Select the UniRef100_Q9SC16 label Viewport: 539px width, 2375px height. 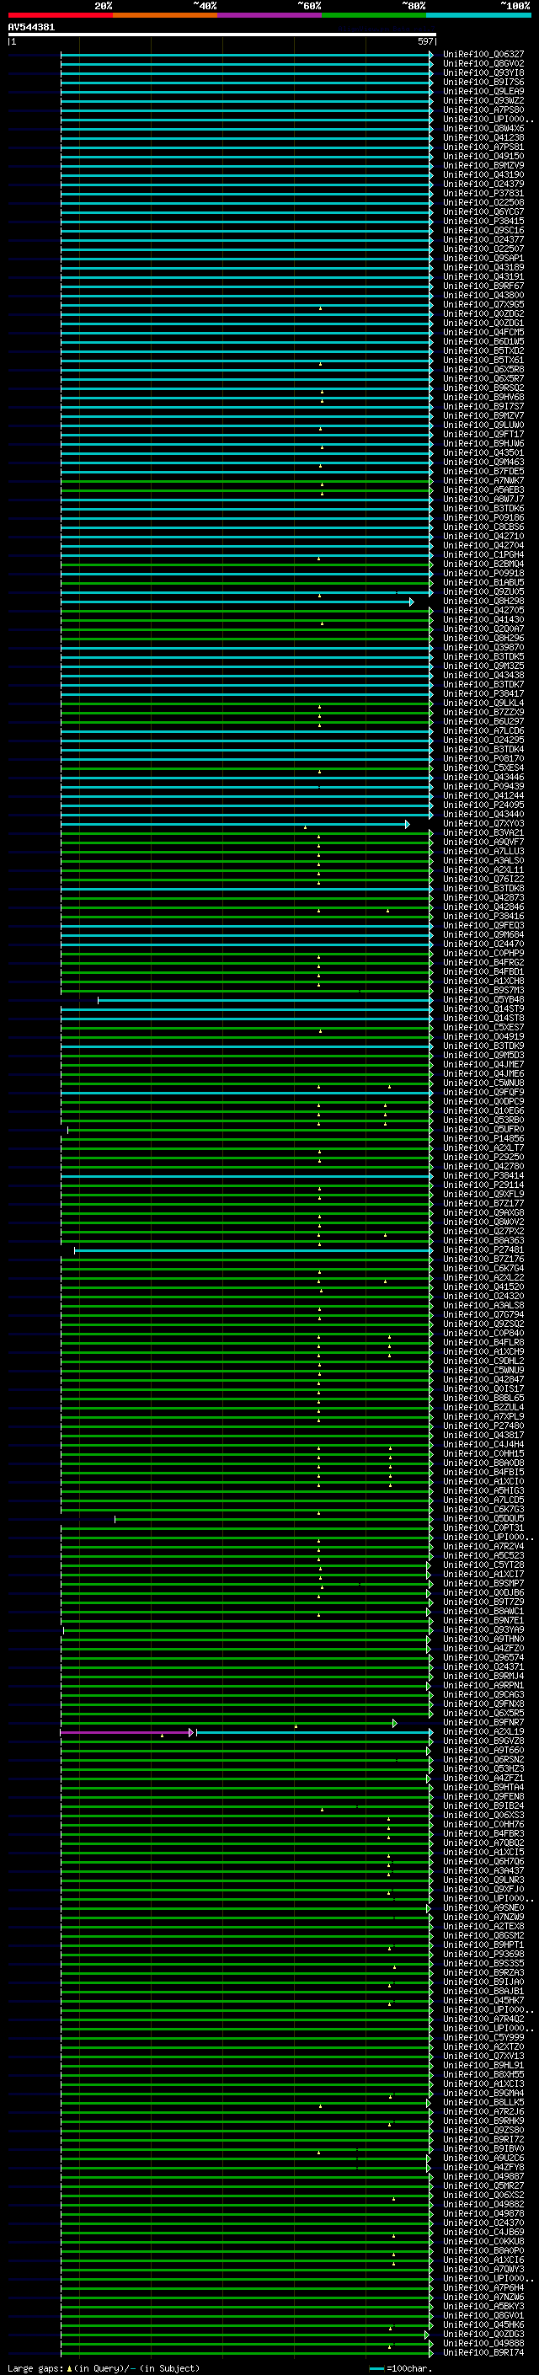click(x=483, y=231)
